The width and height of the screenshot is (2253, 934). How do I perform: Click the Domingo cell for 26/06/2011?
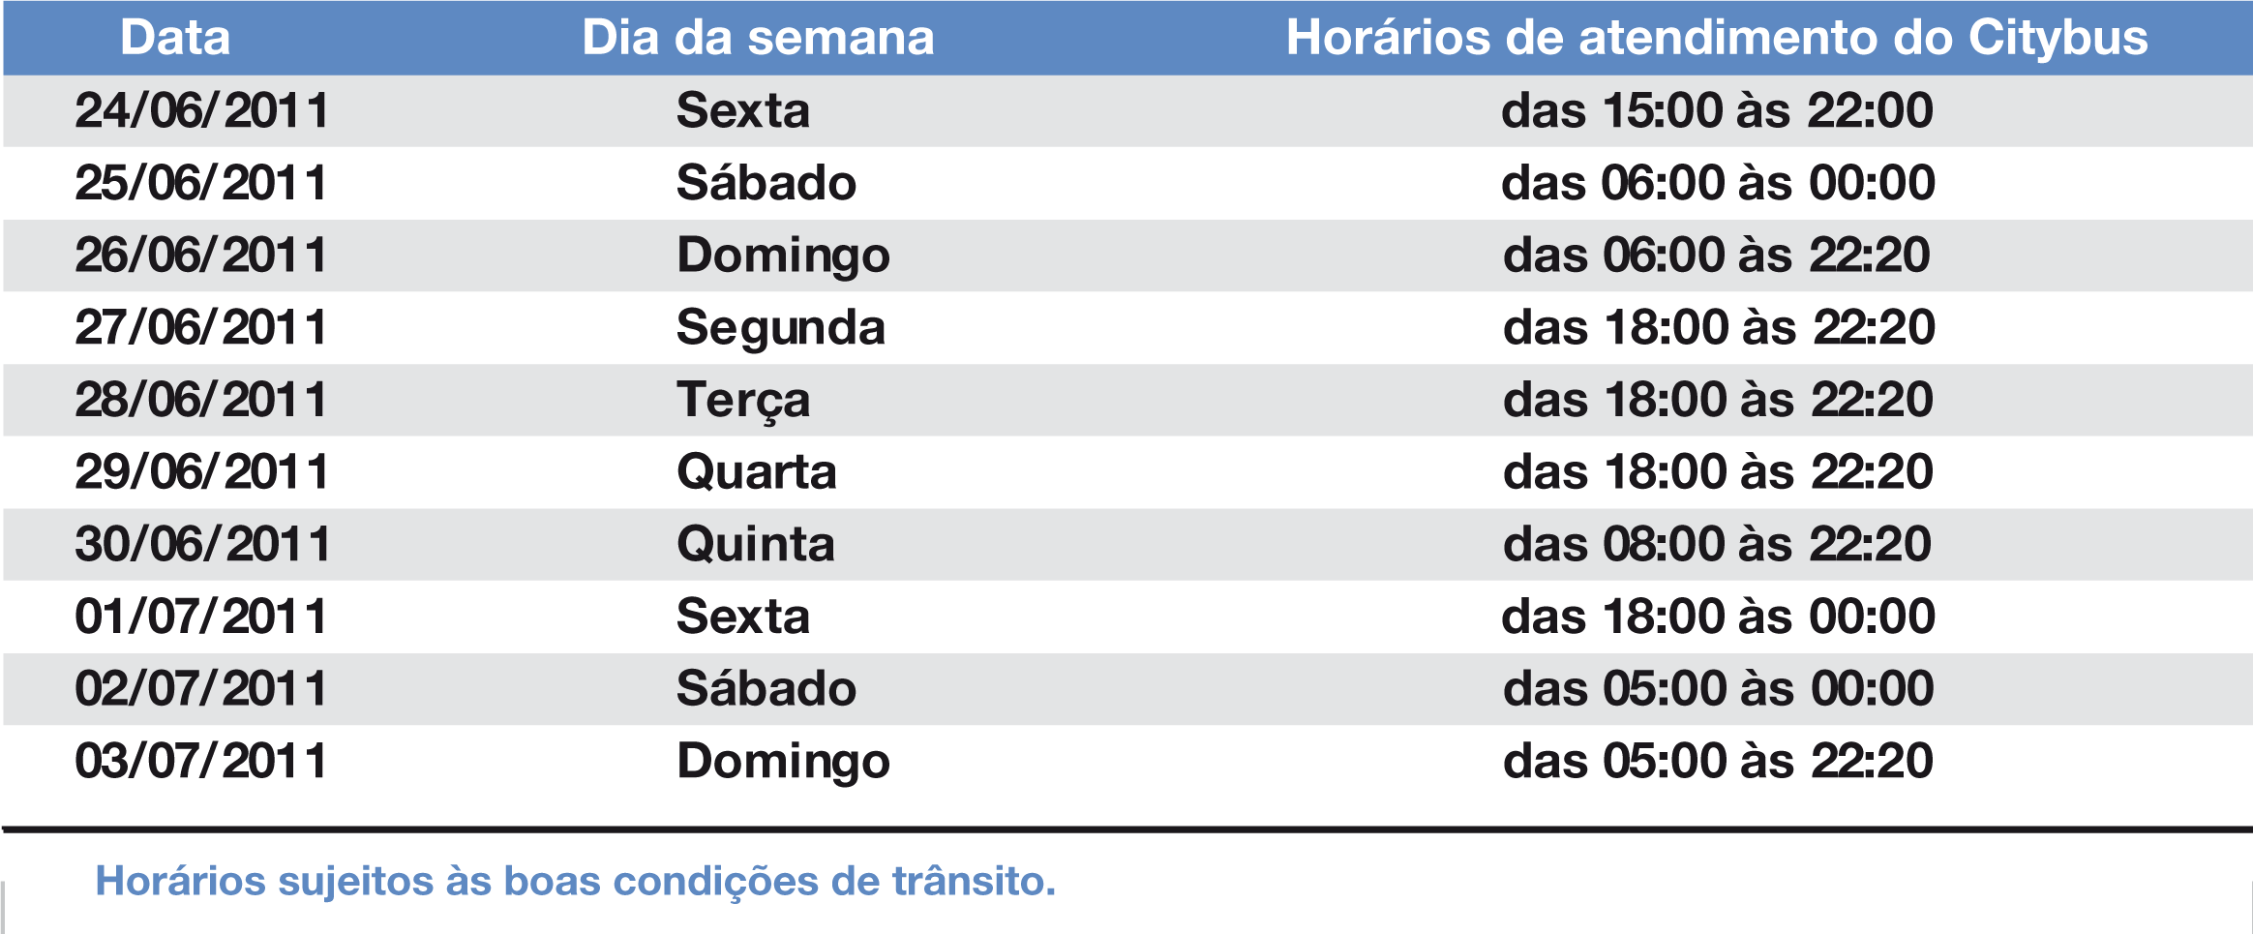pyautogui.click(x=783, y=256)
